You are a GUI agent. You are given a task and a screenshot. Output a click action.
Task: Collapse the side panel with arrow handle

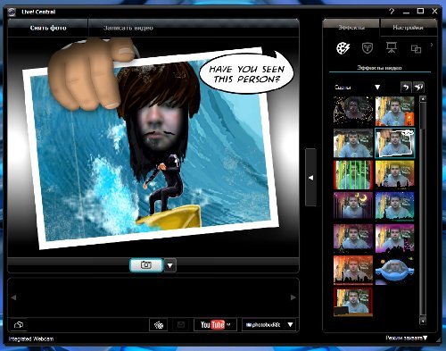311,178
